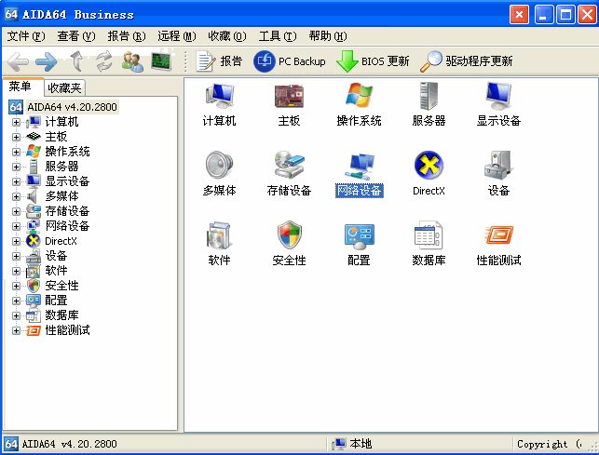Open the 文件(F) menu

click(x=26, y=36)
